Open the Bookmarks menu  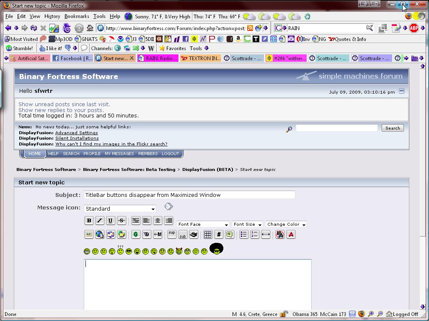77,16
